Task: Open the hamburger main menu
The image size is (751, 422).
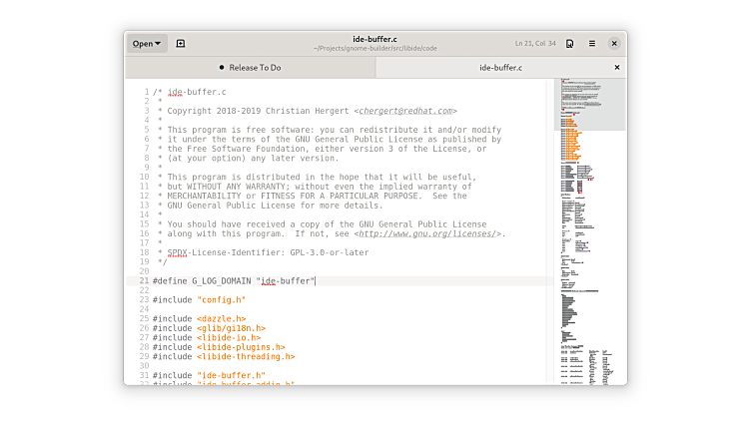Action: pyautogui.click(x=592, y=43)
